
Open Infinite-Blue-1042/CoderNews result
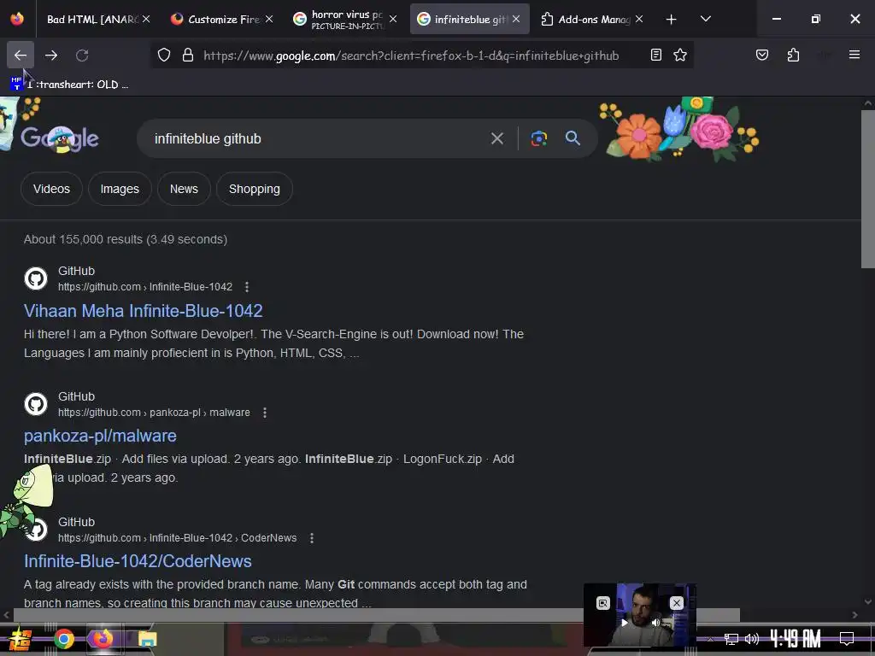click(x=138, y=561)
